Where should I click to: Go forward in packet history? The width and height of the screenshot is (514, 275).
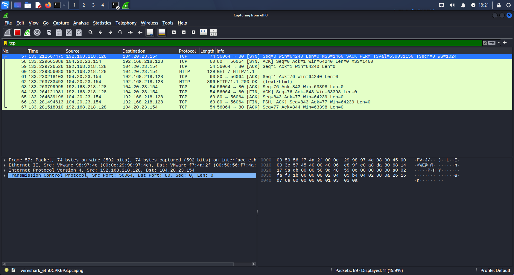point(110,32)
